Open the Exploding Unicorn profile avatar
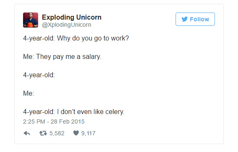Screen dimensions: 238x152 (31, 20)
